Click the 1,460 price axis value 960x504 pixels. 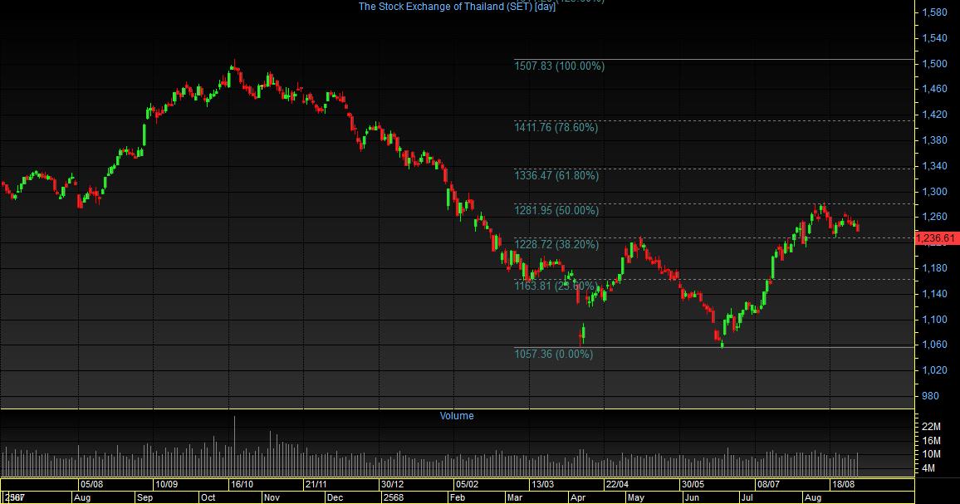click(x=934, y=89)
